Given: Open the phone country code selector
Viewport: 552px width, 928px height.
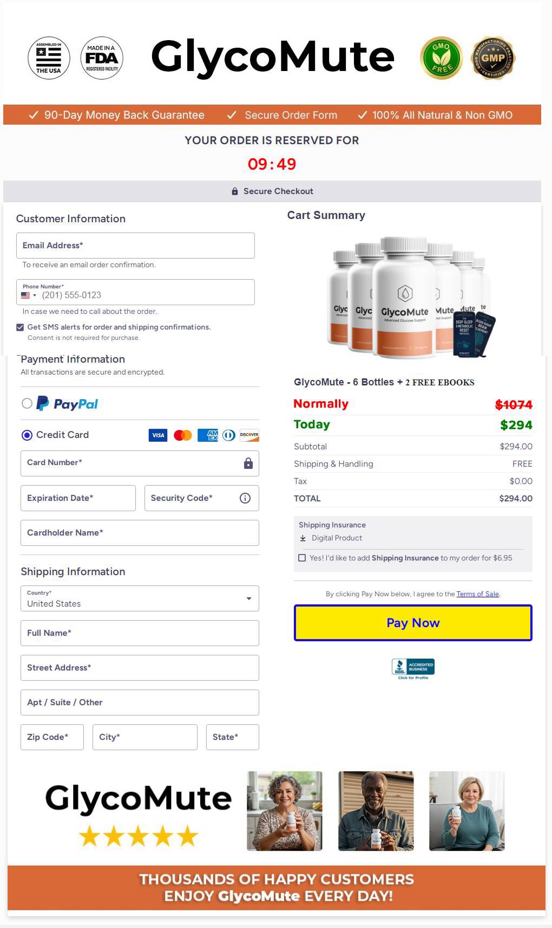Looking at the screenshot, I should 28,295.
